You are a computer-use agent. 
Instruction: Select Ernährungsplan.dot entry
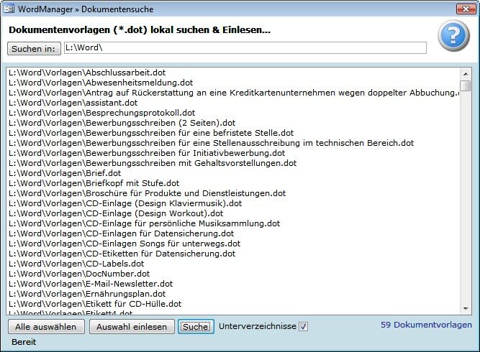point(87,294)
